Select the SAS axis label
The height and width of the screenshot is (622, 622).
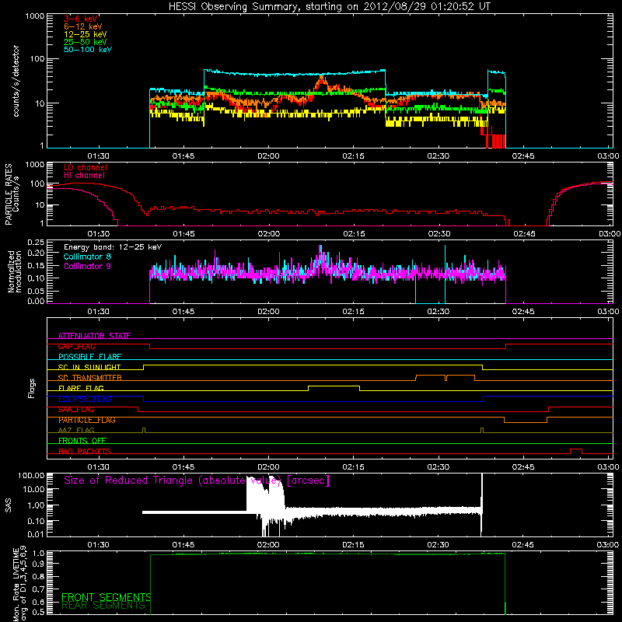[9, 505]
